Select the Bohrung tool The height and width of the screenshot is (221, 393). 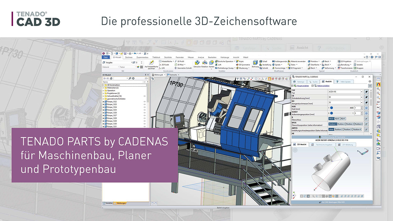(x=255, y=64)
